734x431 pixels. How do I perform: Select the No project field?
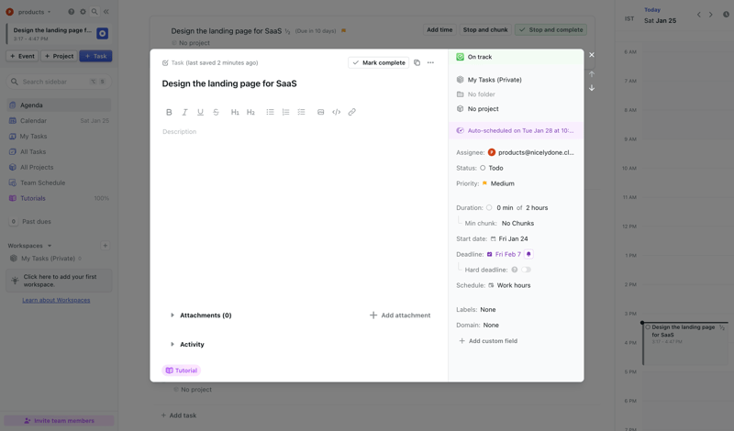[x=477, y=108]
